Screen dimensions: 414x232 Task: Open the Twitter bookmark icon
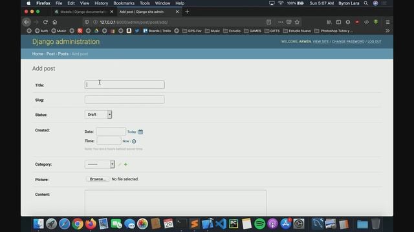pos(137,31)
